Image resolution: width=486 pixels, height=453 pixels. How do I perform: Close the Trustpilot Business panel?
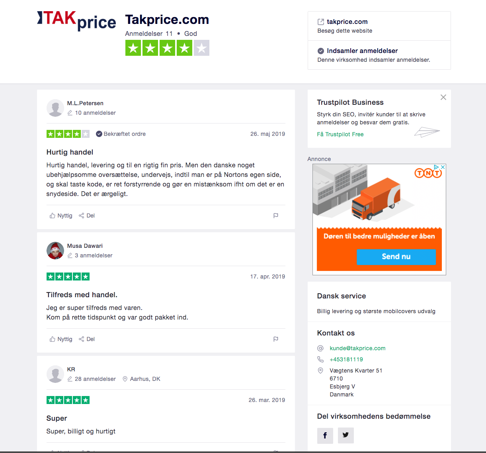[x=443, y=97]
